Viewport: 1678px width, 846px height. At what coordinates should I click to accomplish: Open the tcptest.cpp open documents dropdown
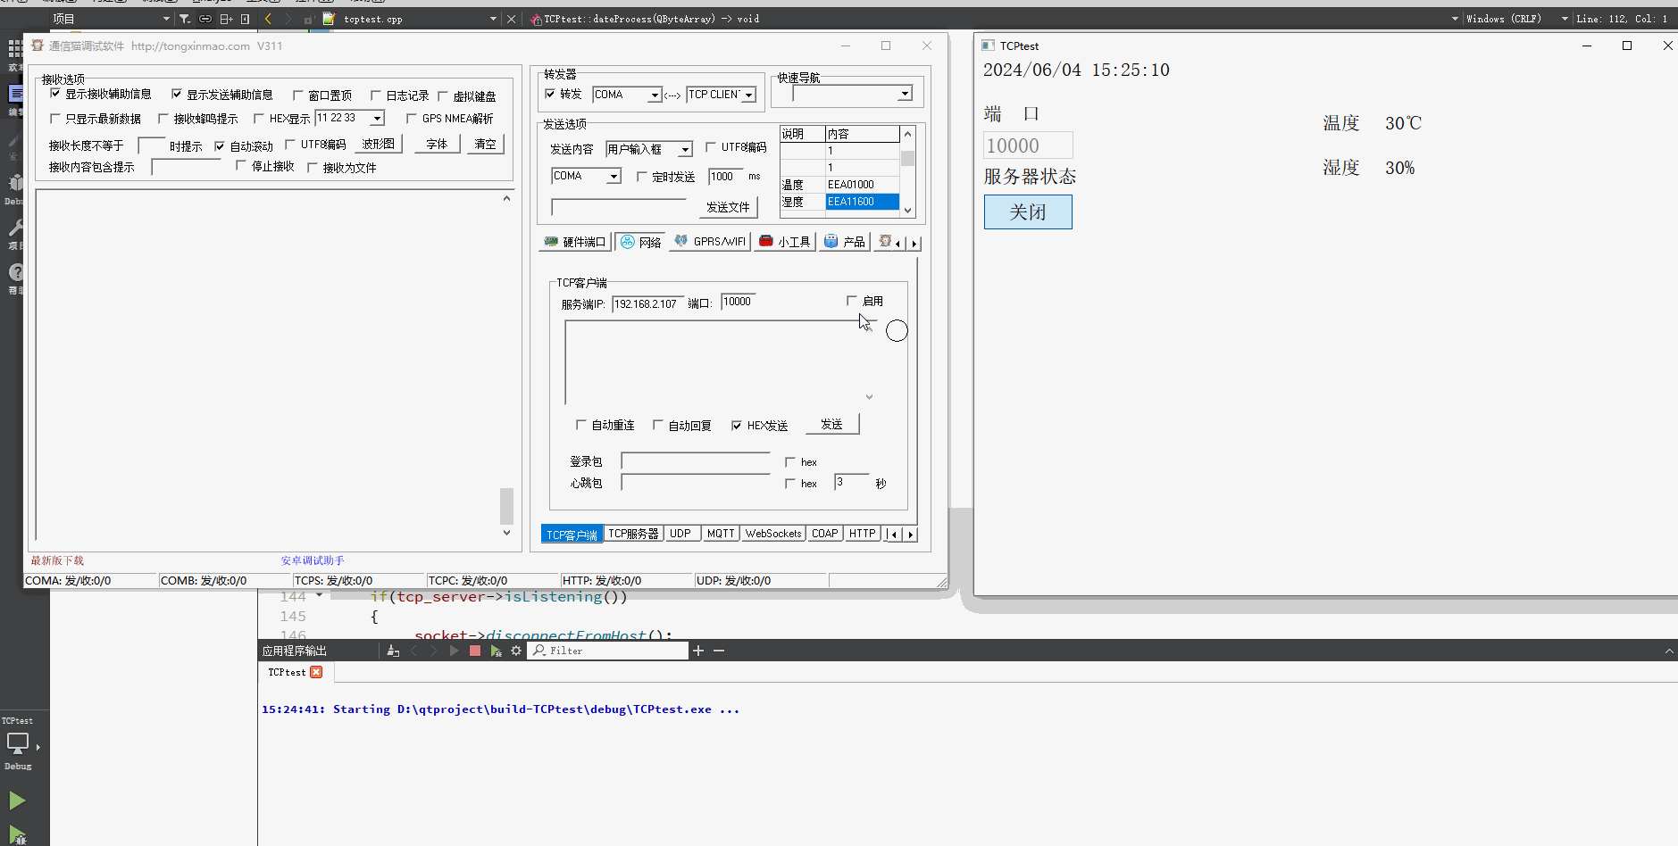tap(493, 19)
